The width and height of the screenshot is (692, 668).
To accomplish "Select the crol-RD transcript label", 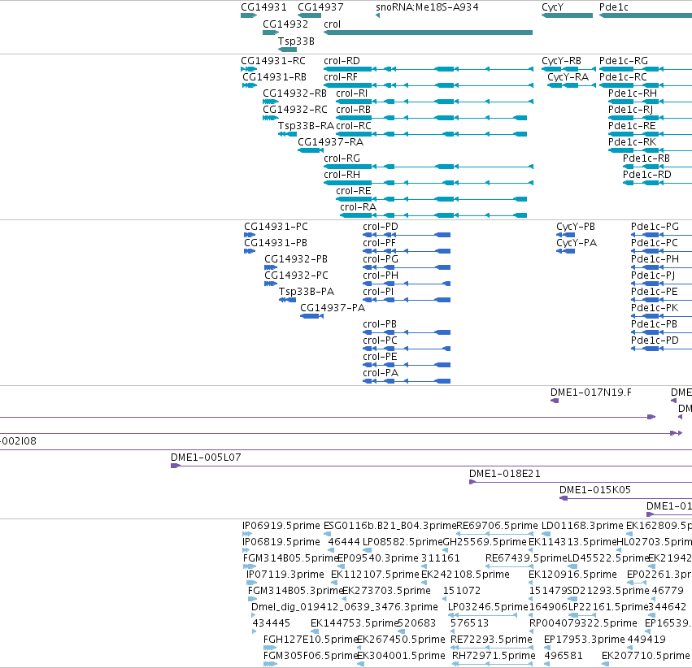I will click(x=342, y=60).
